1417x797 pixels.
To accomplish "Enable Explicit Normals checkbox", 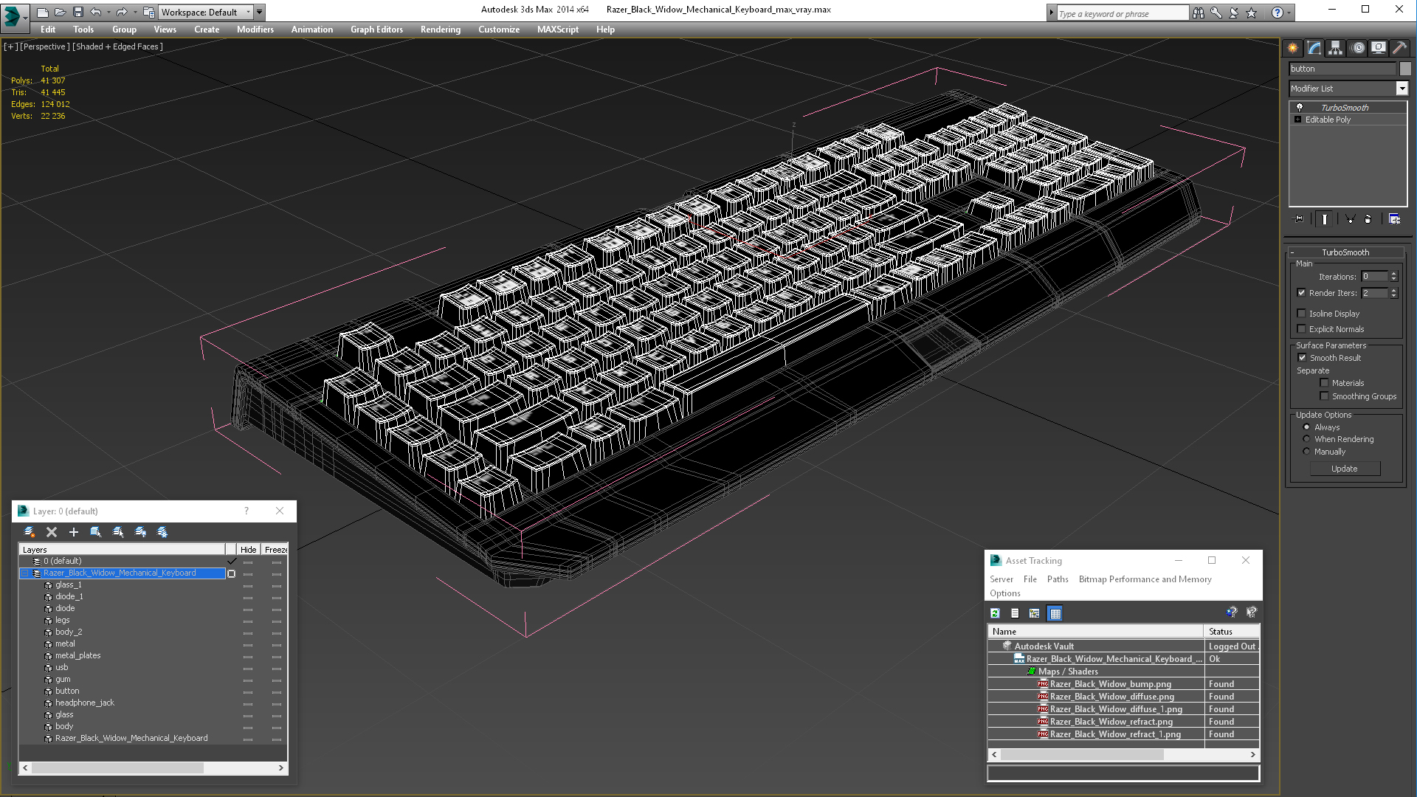I will pos(1302,329).
